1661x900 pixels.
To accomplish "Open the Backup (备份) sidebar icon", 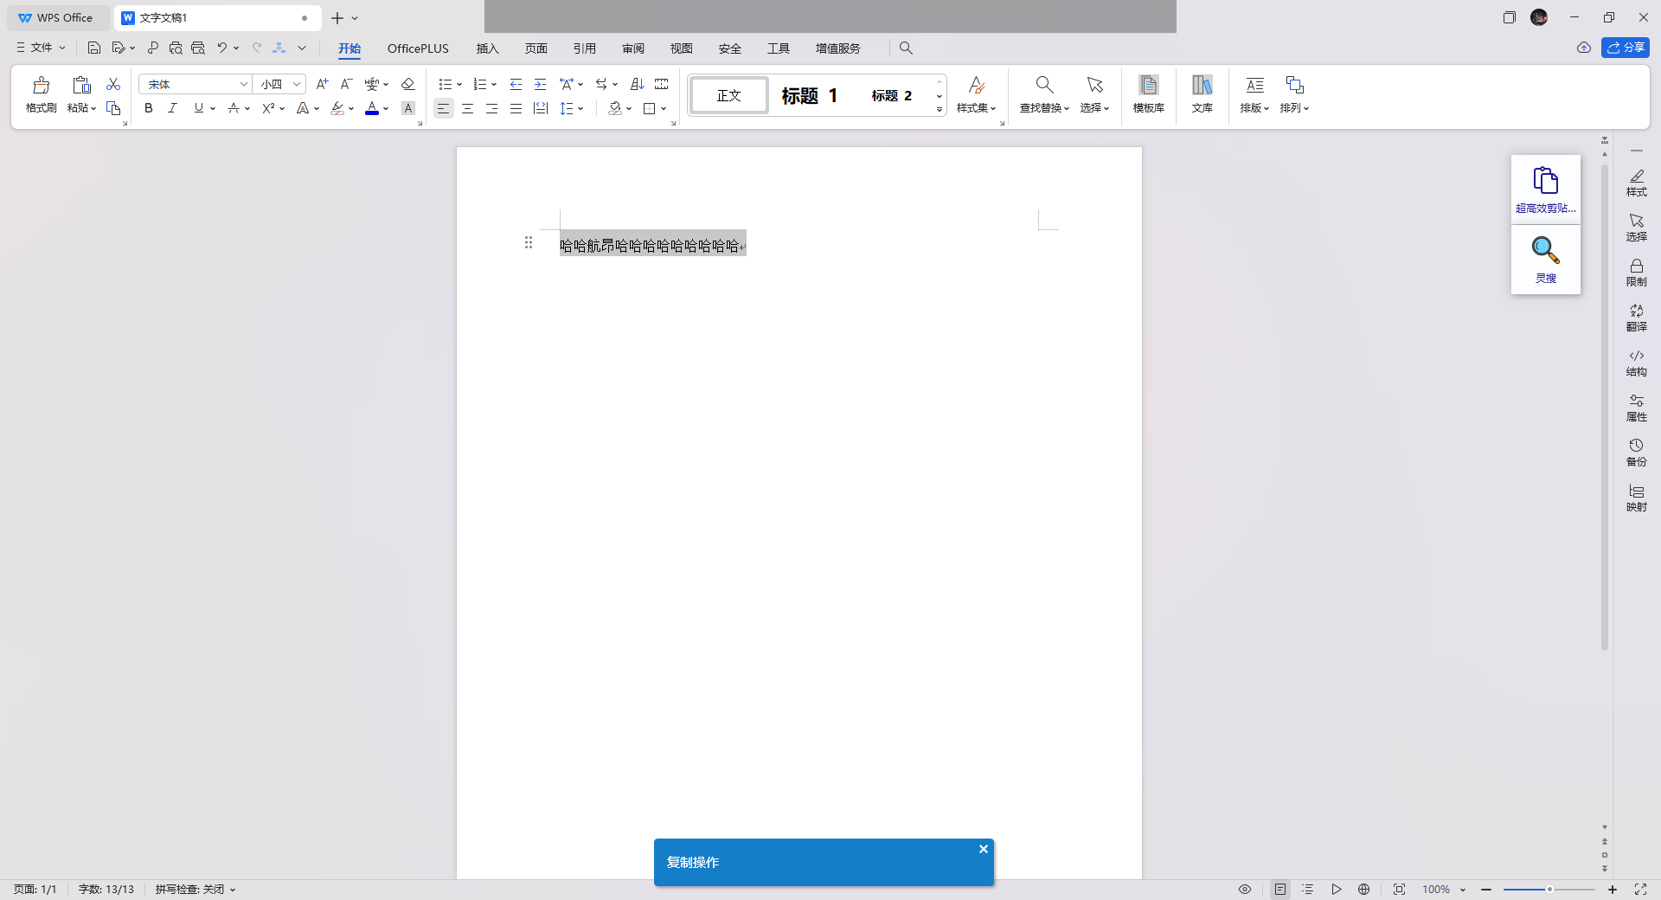I will click(x=1636, y=452).
